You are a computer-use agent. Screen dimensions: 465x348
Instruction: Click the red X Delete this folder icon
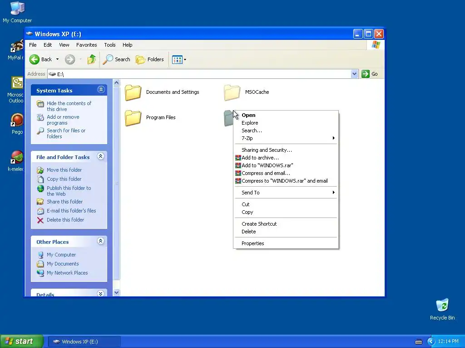tap(40, 220)
